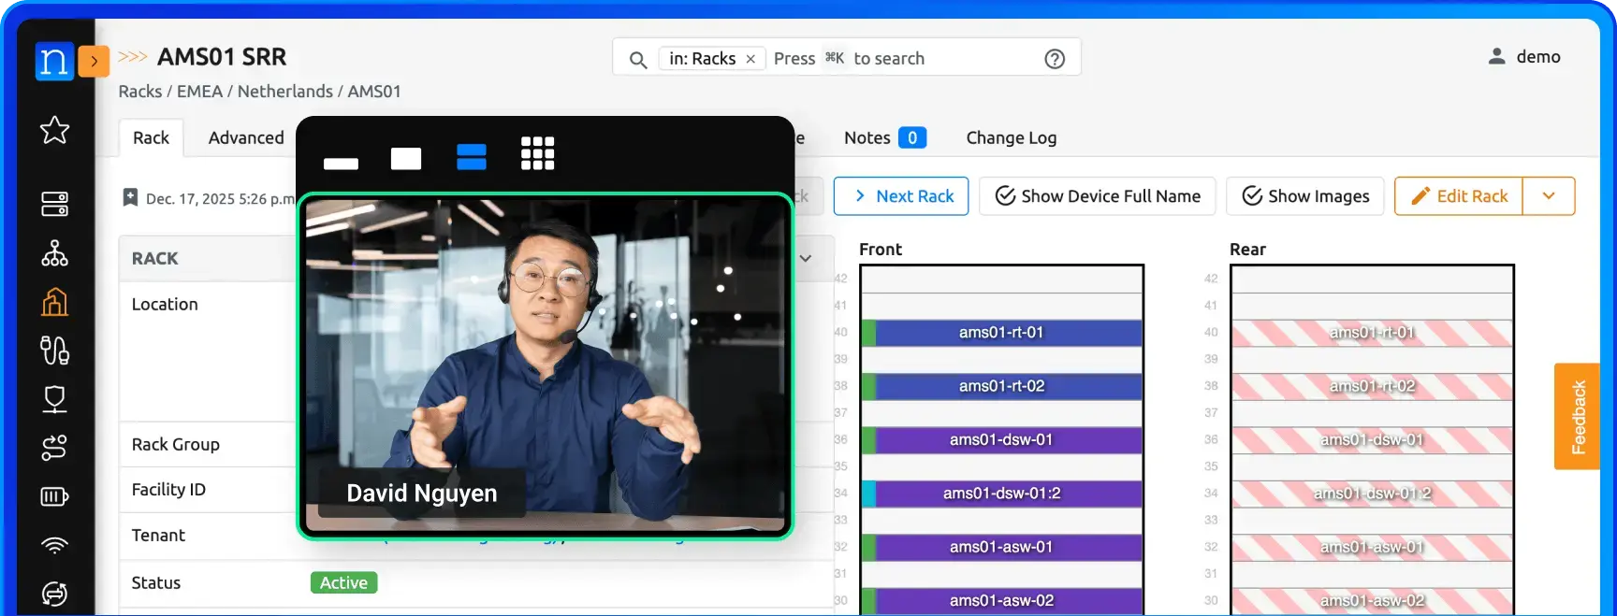Viewport: 1617px width, 616px height.
Task: Open the wireless wifi icon in sidebar
Action: [54, 545]
